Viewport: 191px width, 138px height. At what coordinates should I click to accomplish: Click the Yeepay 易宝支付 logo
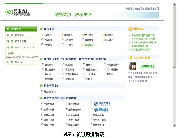point(18,12)
